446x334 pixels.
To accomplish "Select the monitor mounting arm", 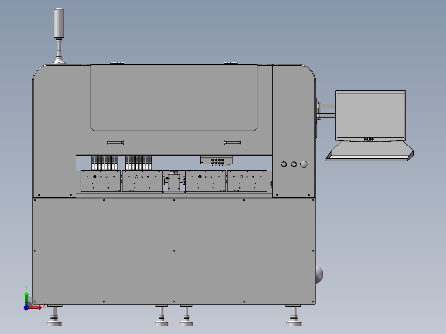I will tap(326, 111).
